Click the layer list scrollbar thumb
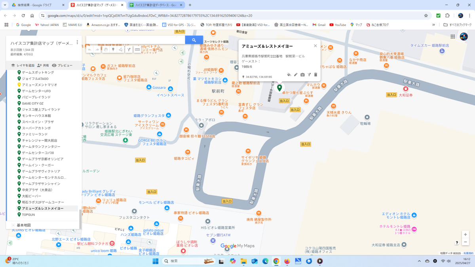This screenshot has height=267, width=475. pos(81,219)
